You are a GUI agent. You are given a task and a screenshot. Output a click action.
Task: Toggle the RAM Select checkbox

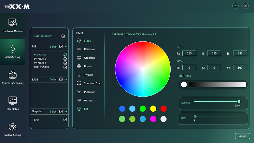coord(61,79)
